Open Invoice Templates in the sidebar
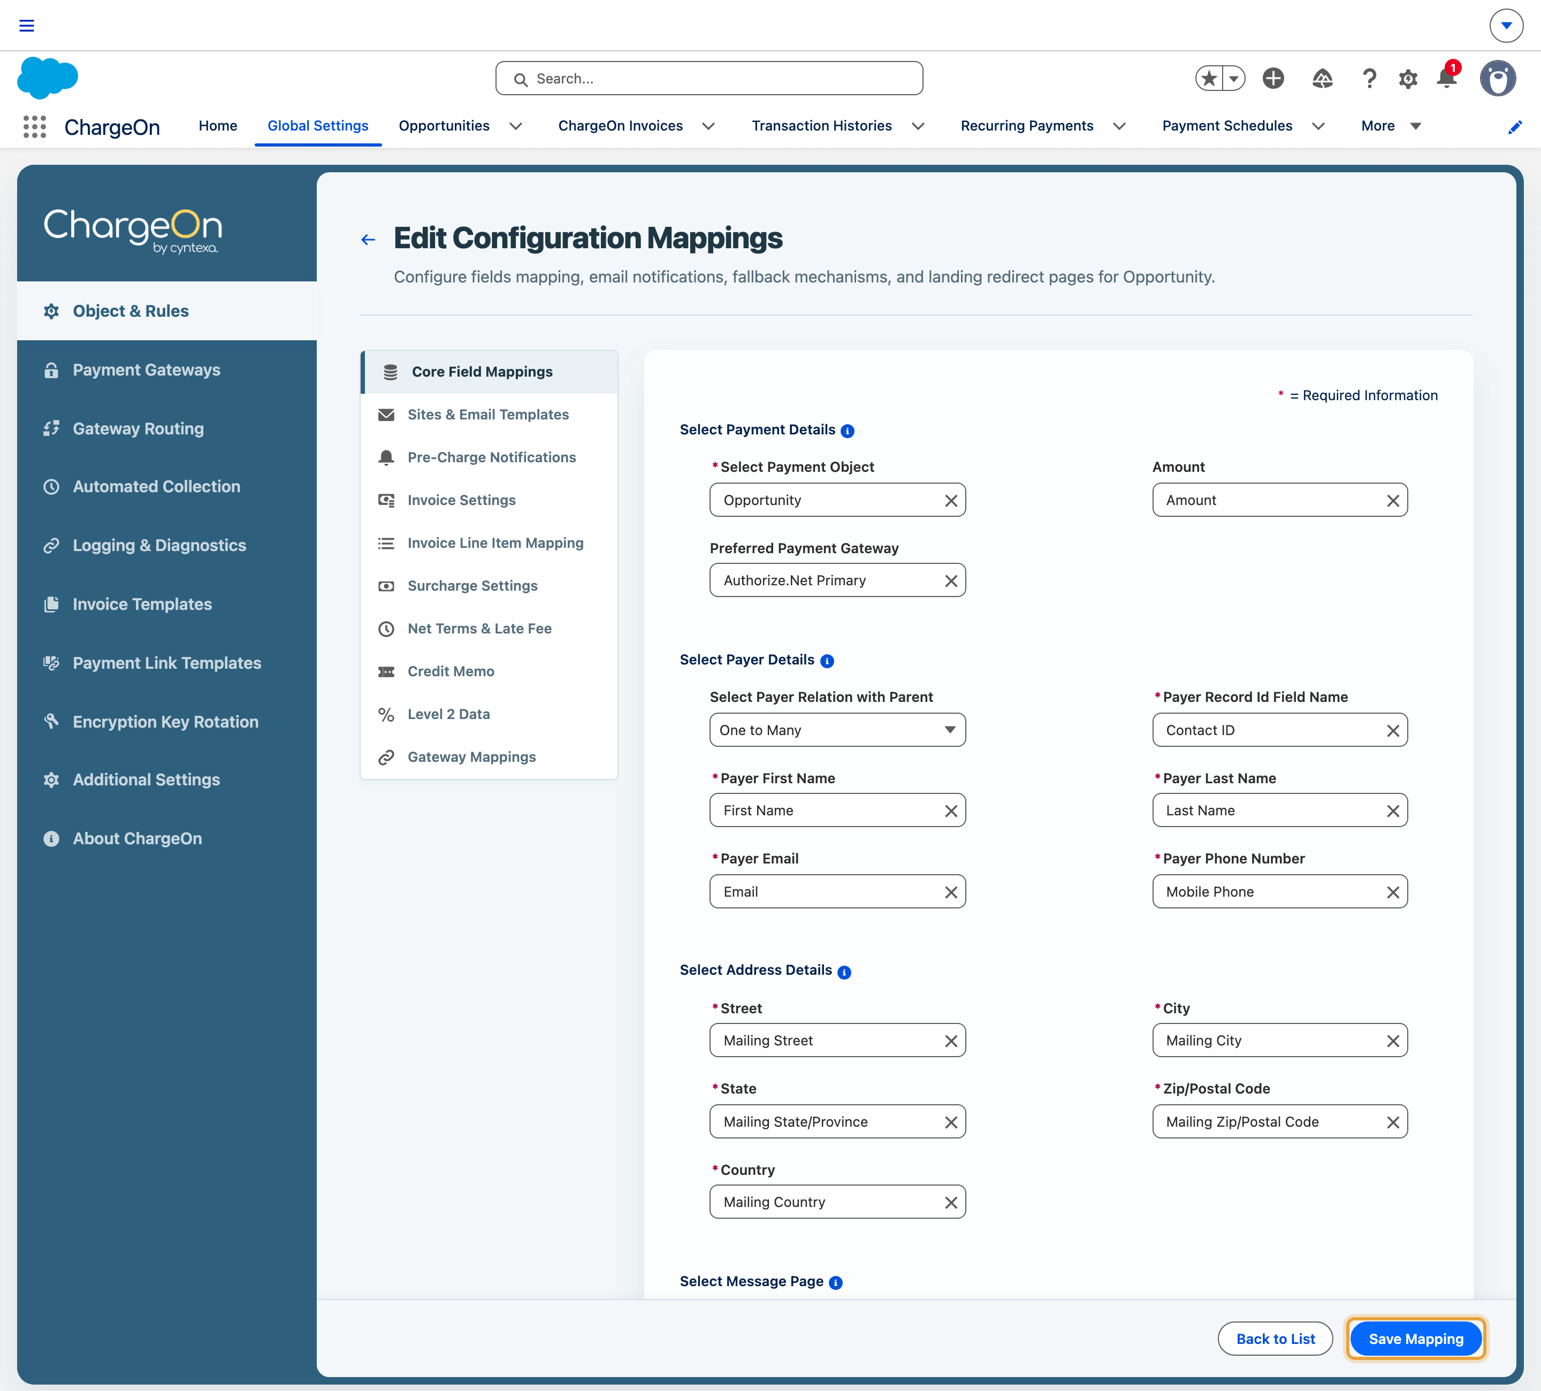This screenshot has width=1541, height=1391. pyautogui.click(x=166, y=605)
